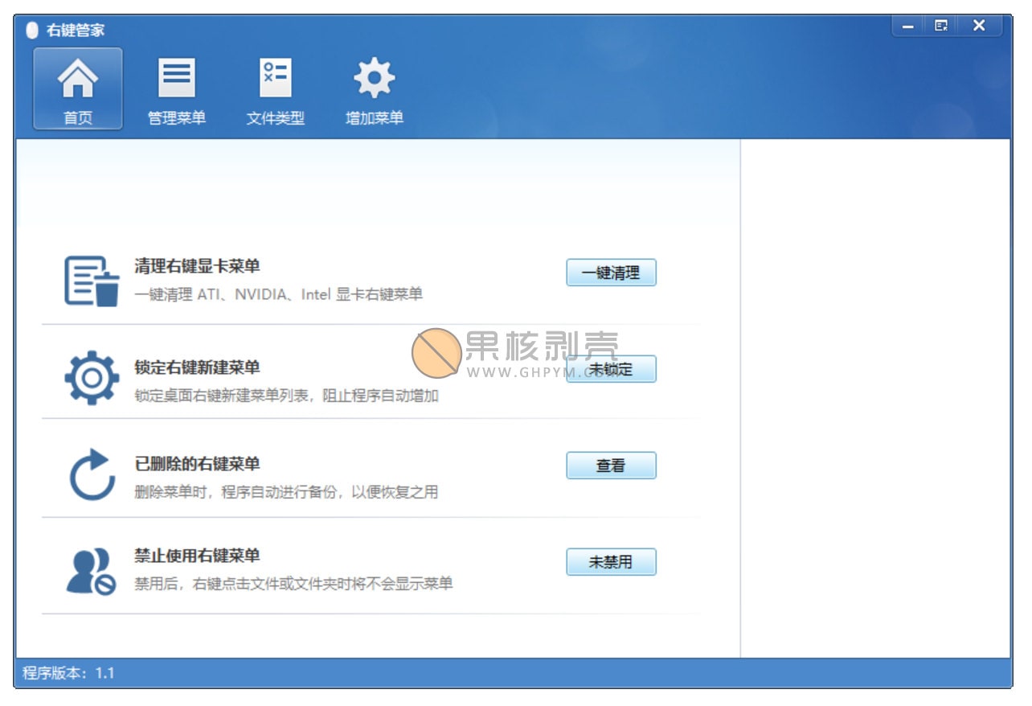Select the 已删除的右键菜单 heading
Image resolution: width=1032 pixels, height=706 pixels.
pyautogui.click(x=197, y=464)
